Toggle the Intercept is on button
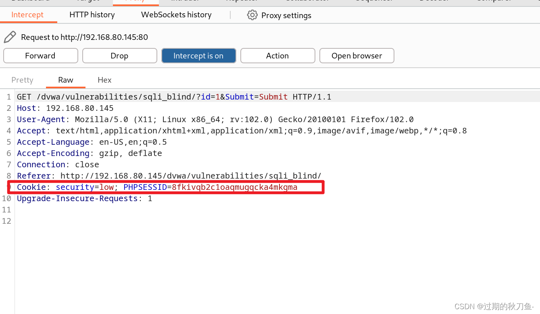540x314 pixels. coord(198,56)
